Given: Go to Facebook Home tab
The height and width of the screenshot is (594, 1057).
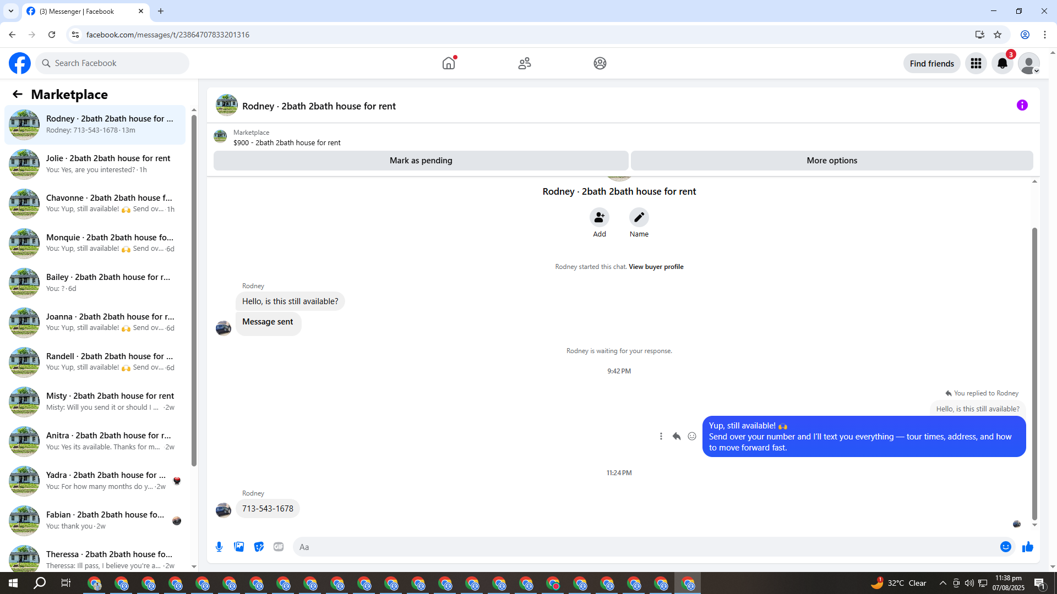Looking at the screenshot, I should (x=449, y=64).
